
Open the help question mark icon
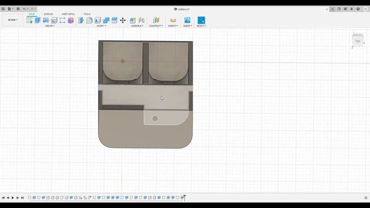358,9
